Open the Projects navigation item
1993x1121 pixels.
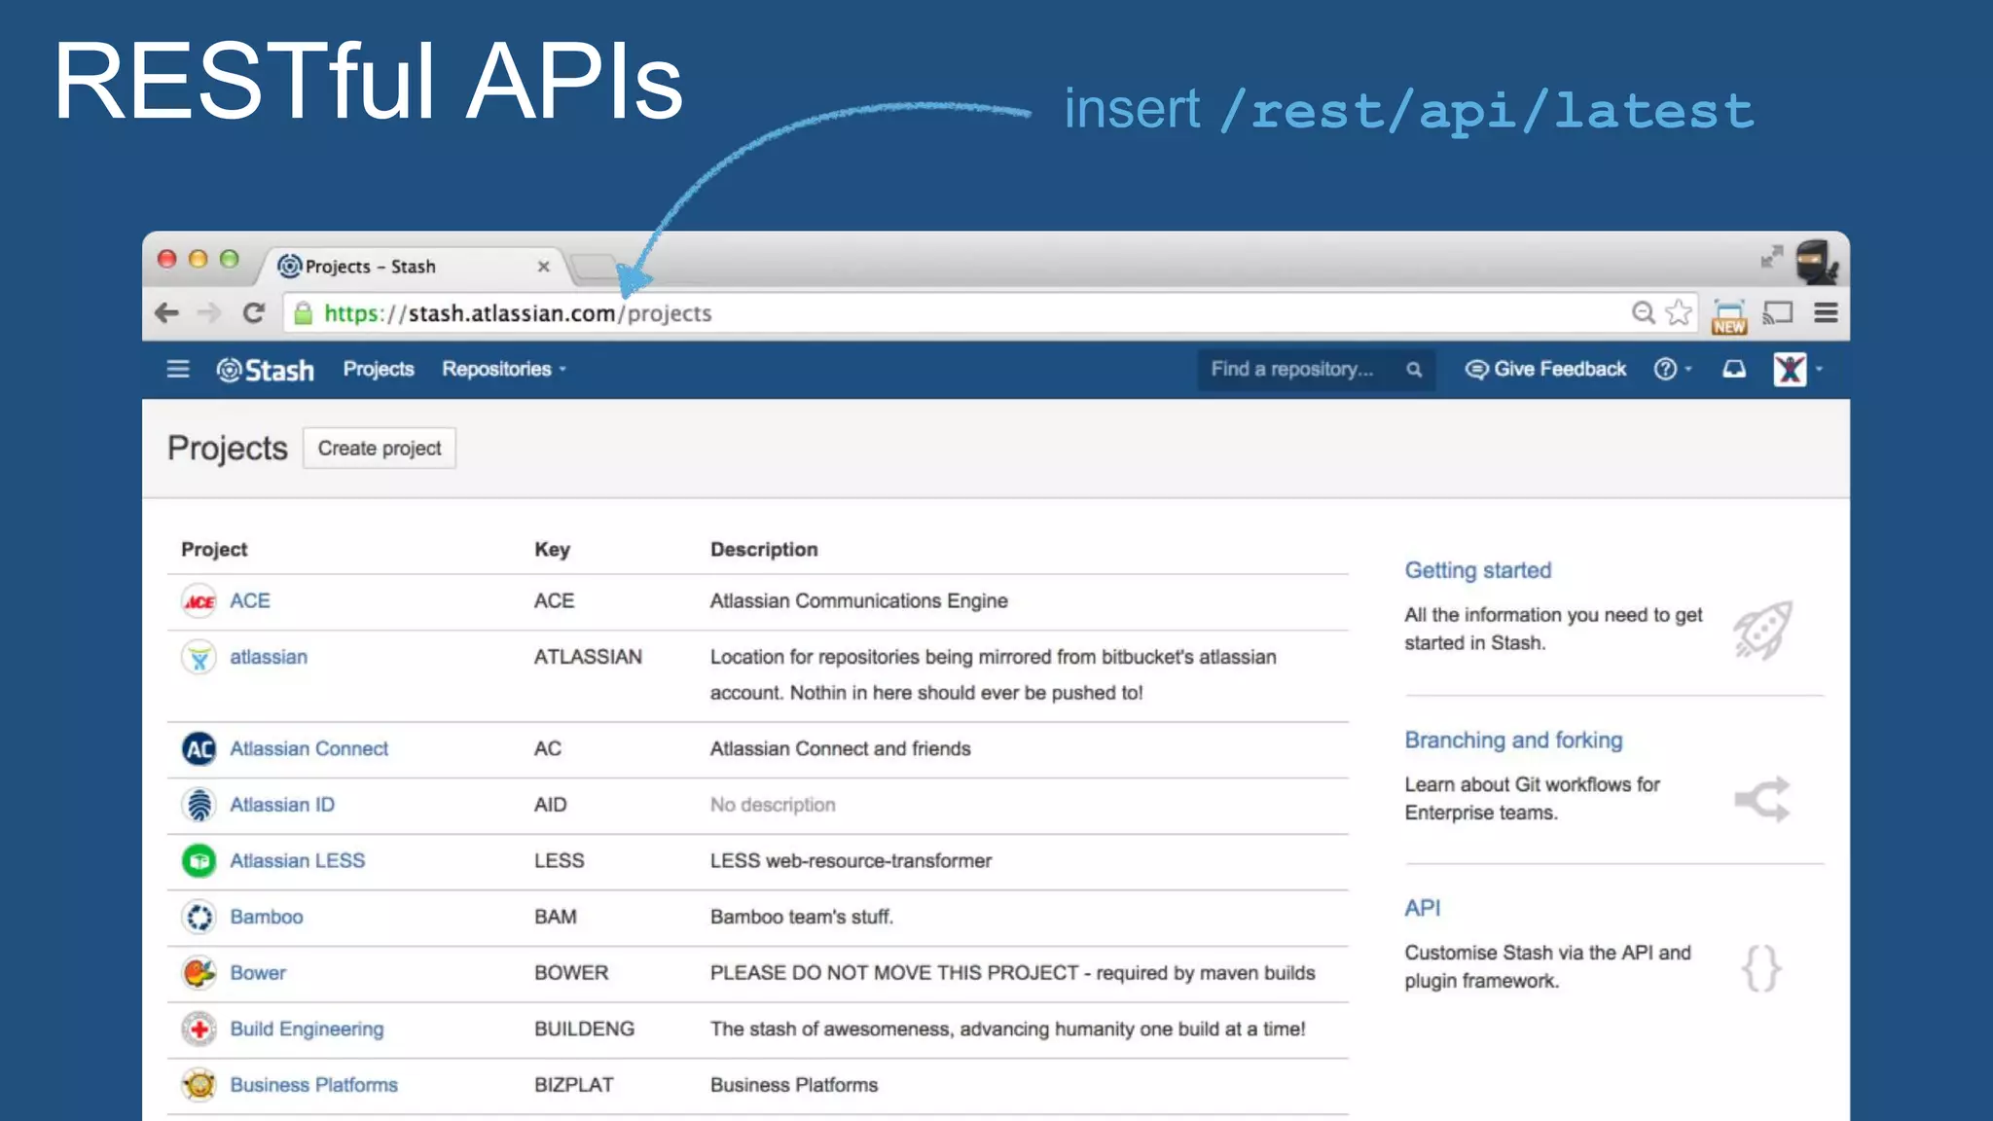click(379, 369)
